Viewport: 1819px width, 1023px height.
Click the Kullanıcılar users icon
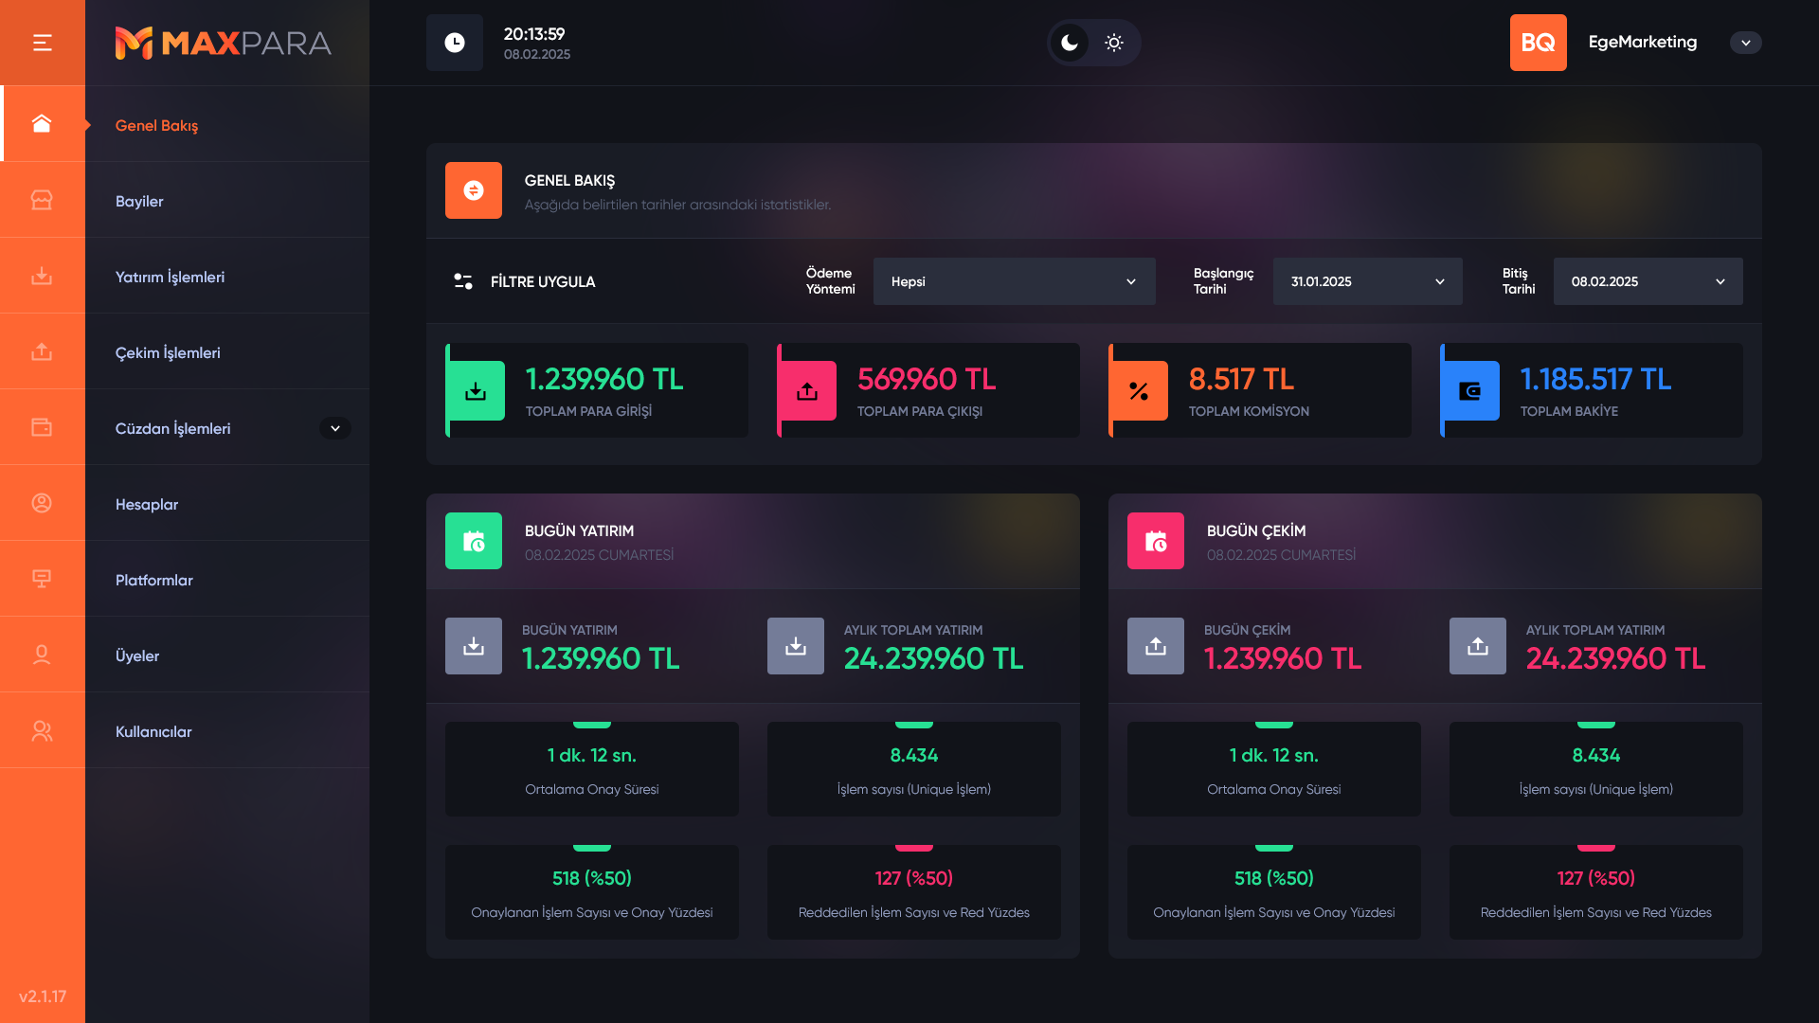click(x=42, y=730)
